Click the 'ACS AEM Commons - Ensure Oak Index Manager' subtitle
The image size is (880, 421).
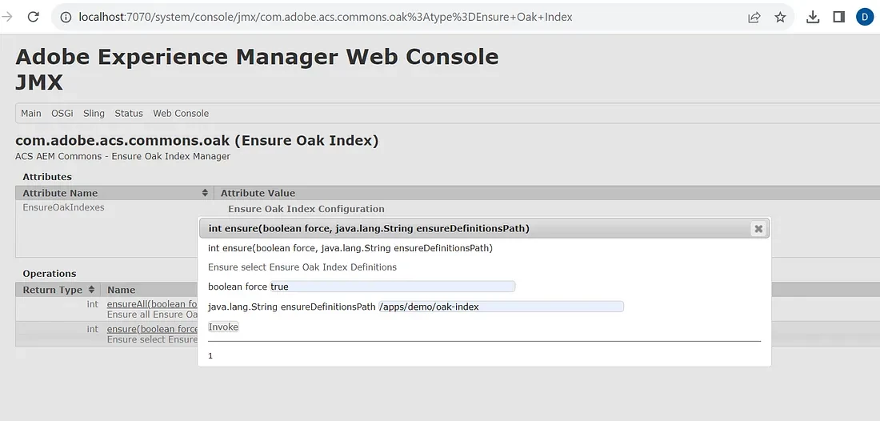123,157
